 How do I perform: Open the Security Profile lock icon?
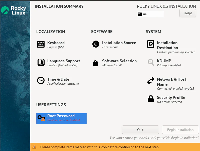click(151, 99)
